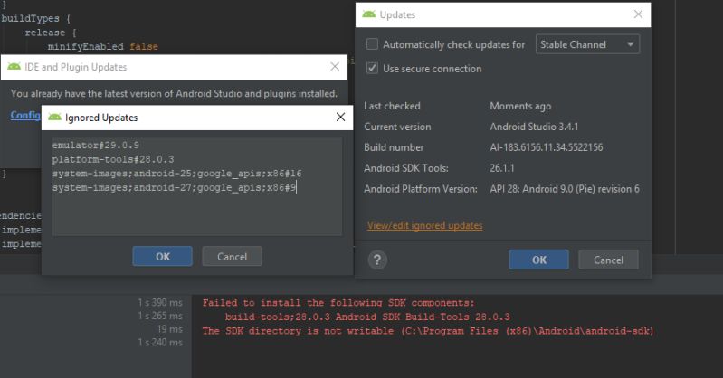Click Android icon in Updates title bar
Viewport: 723px width, 378px height.
[369, 14]
